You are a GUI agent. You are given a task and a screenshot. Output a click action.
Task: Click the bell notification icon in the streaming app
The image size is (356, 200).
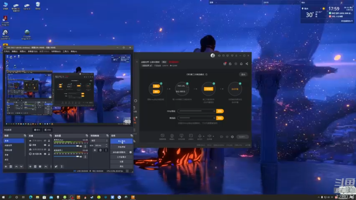[x=241, y=64]
